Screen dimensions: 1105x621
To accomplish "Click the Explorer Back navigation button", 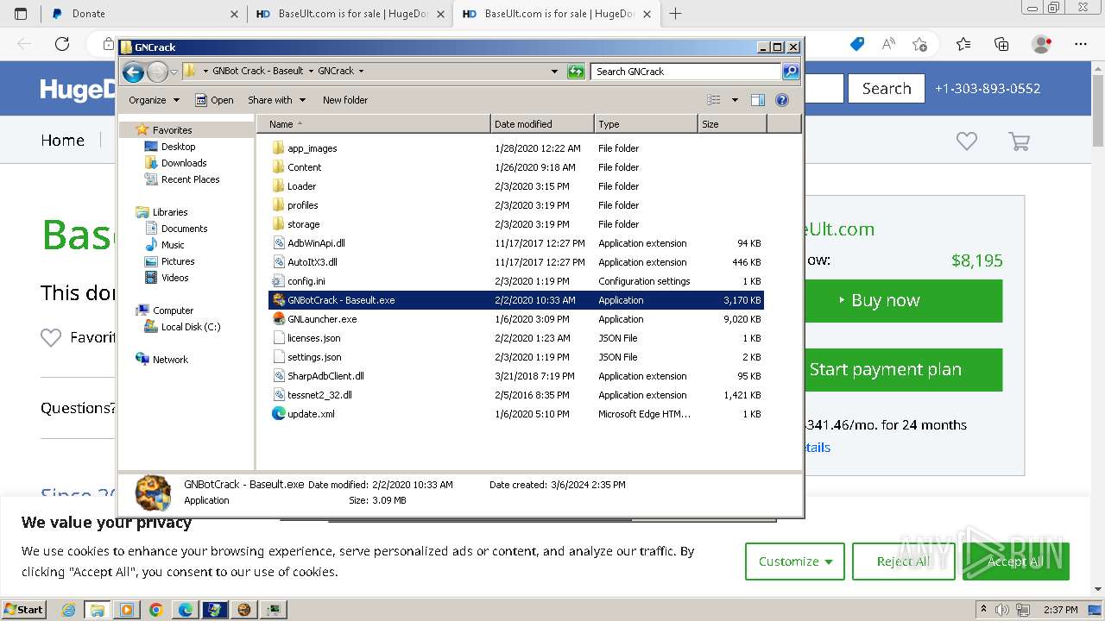I will pyautogui.click(x=133, y=72).
